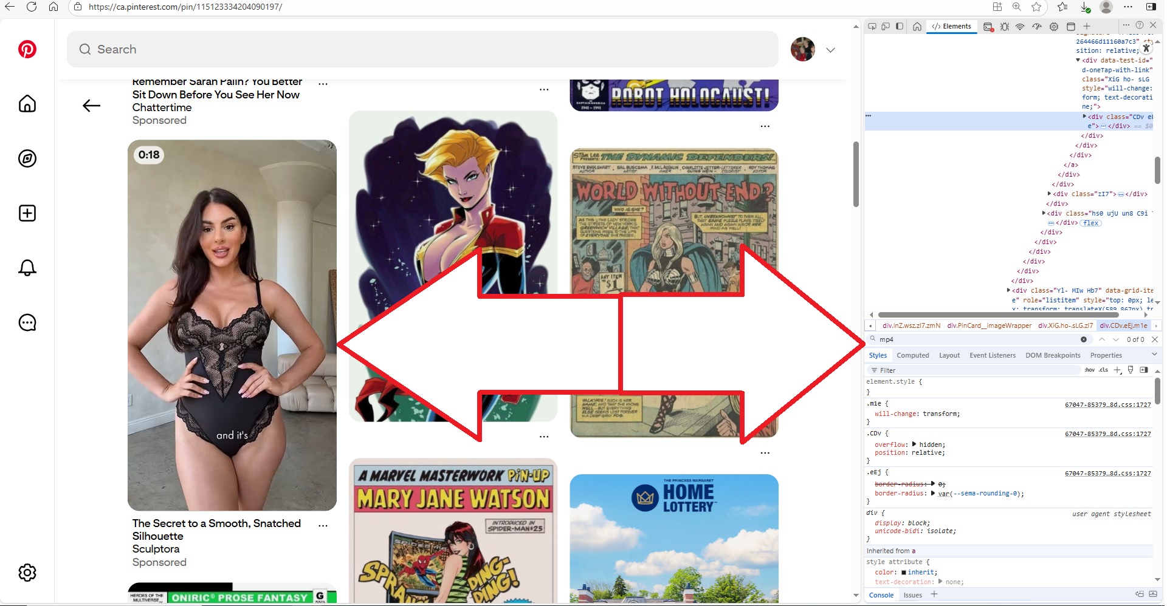
Task: Toggle the :hov element state panel
Action: 1090,370
